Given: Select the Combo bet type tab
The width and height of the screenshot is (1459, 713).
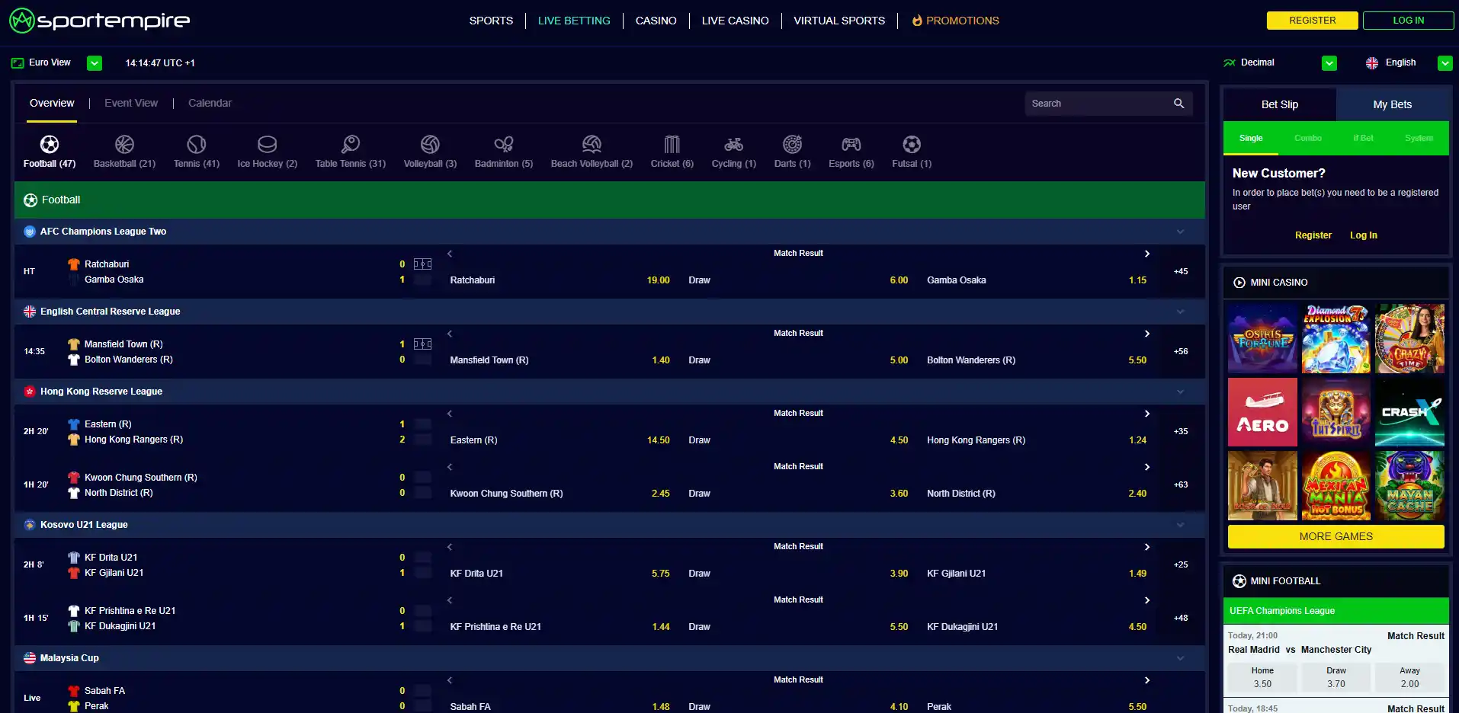Looking at the screenshot, I should coord(1308,139).
